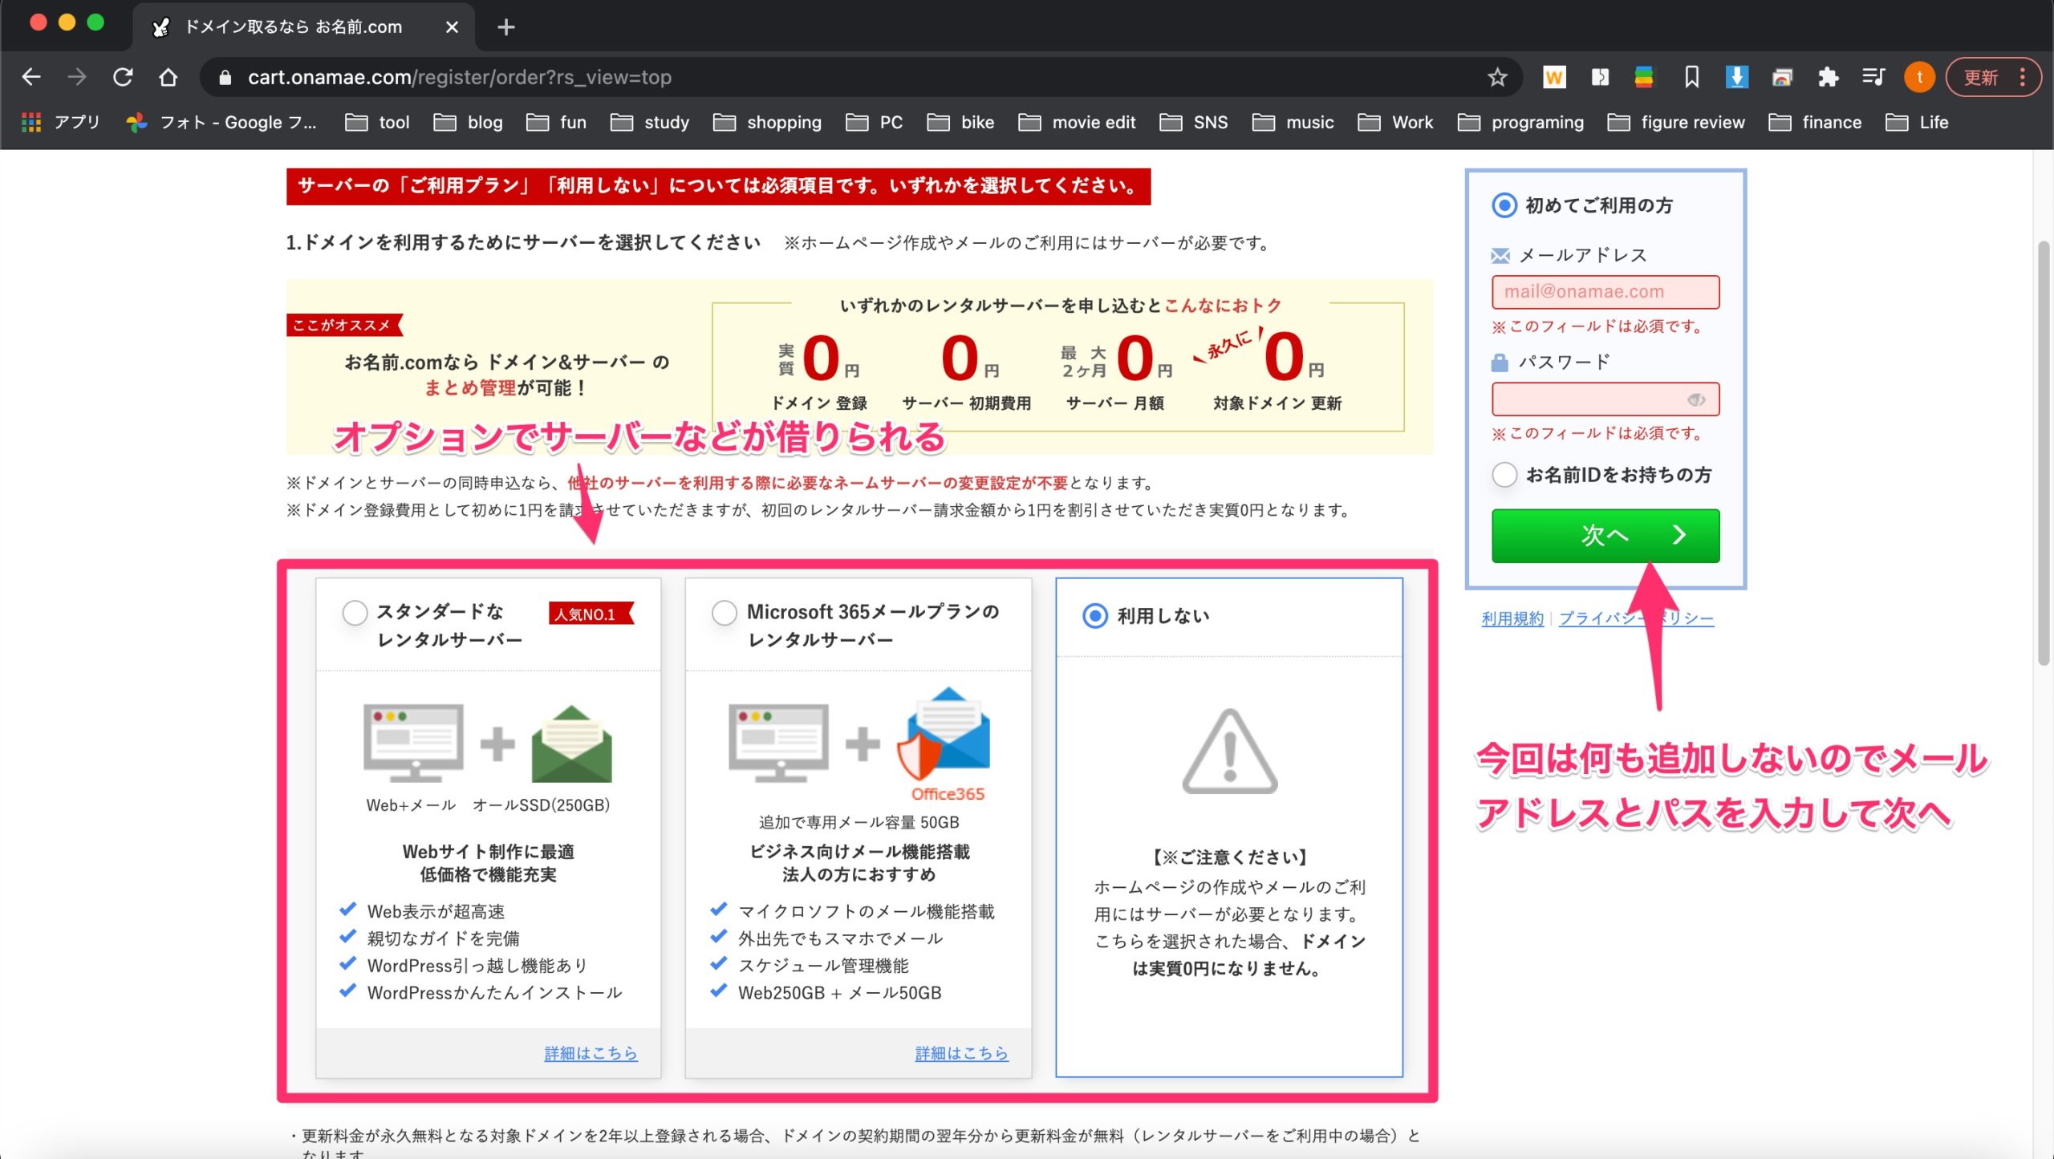Open the finance bookmark folder
The image size is (2054, 1159).
(1815, 122)
